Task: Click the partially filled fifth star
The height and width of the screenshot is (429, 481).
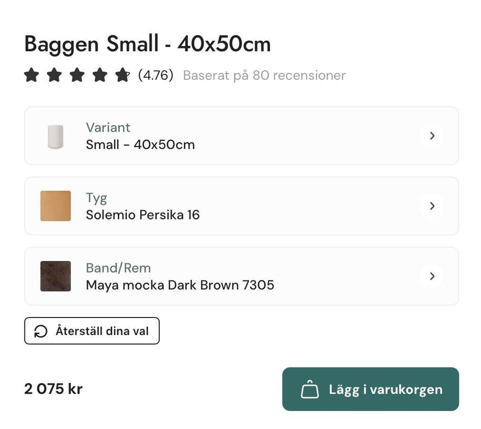Action: click(122, 75)
